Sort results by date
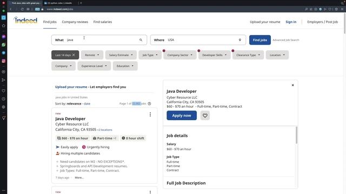The width and height of the screenshot is (346, 194). click(87, 103)
